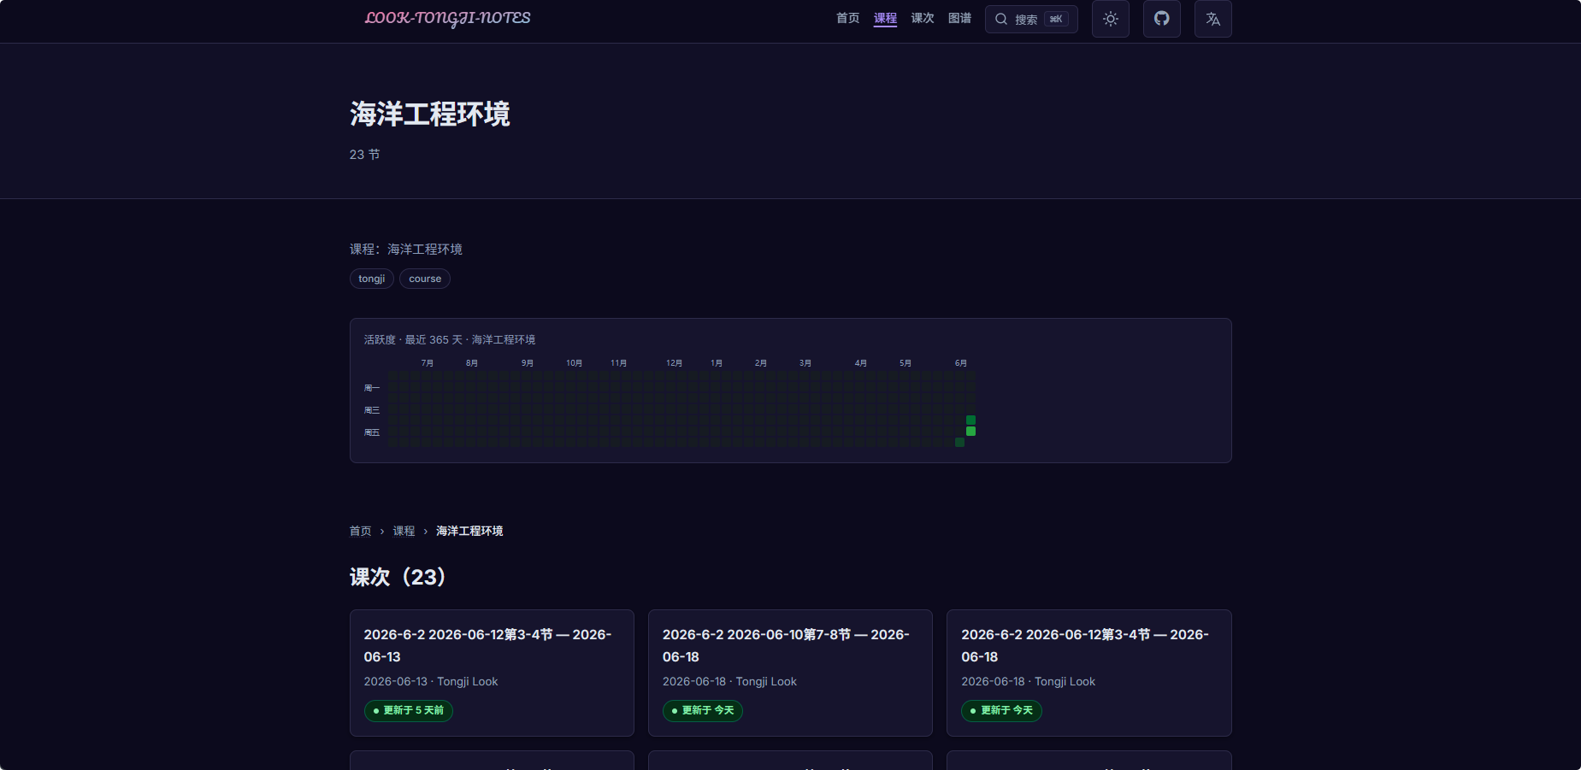Viewport: 1581px width, 770px height.
Task: Open the GitHub repository icon
Action: 1162,19
